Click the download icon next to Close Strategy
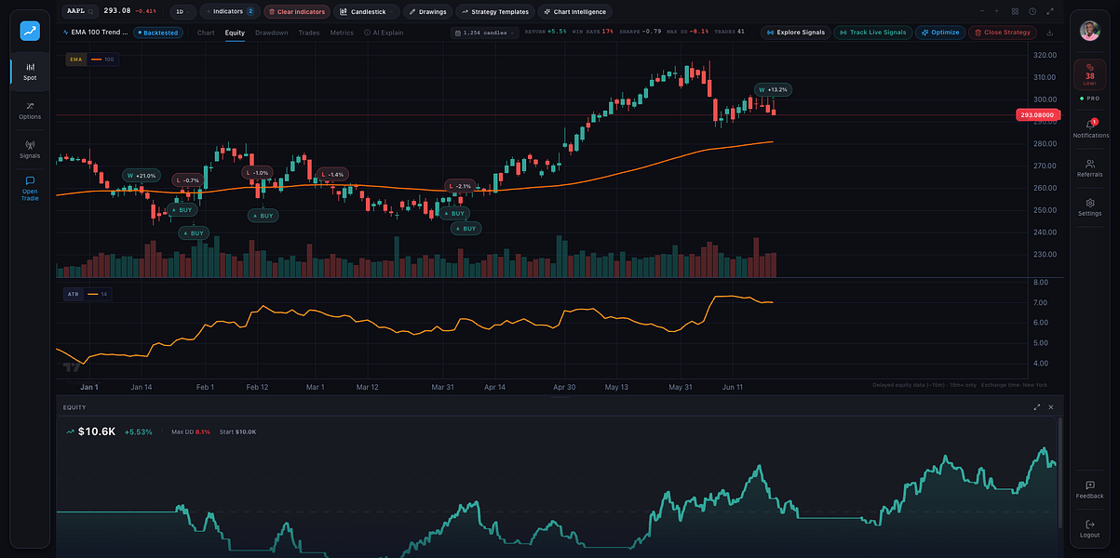 point(1050,33)
